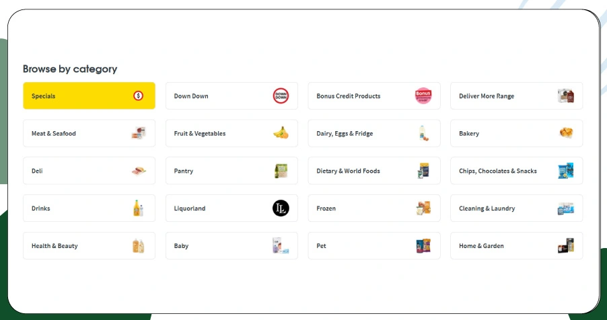Image resolution: width=607 pixels, height=320 pixels.
Task: Open the Home & Garden category
Action: pyautogui.click(x=516, y=246)
